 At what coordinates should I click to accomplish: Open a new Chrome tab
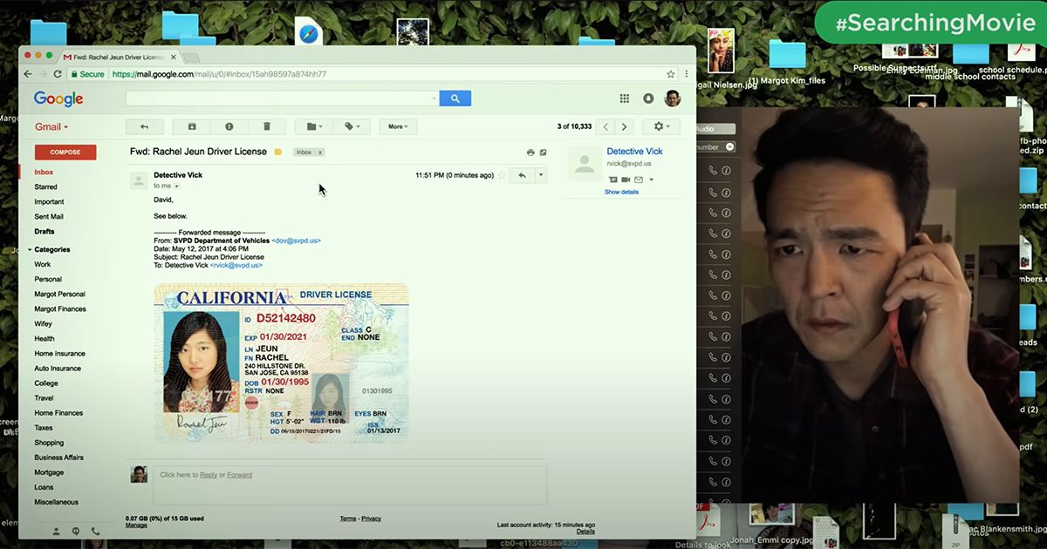191,58
